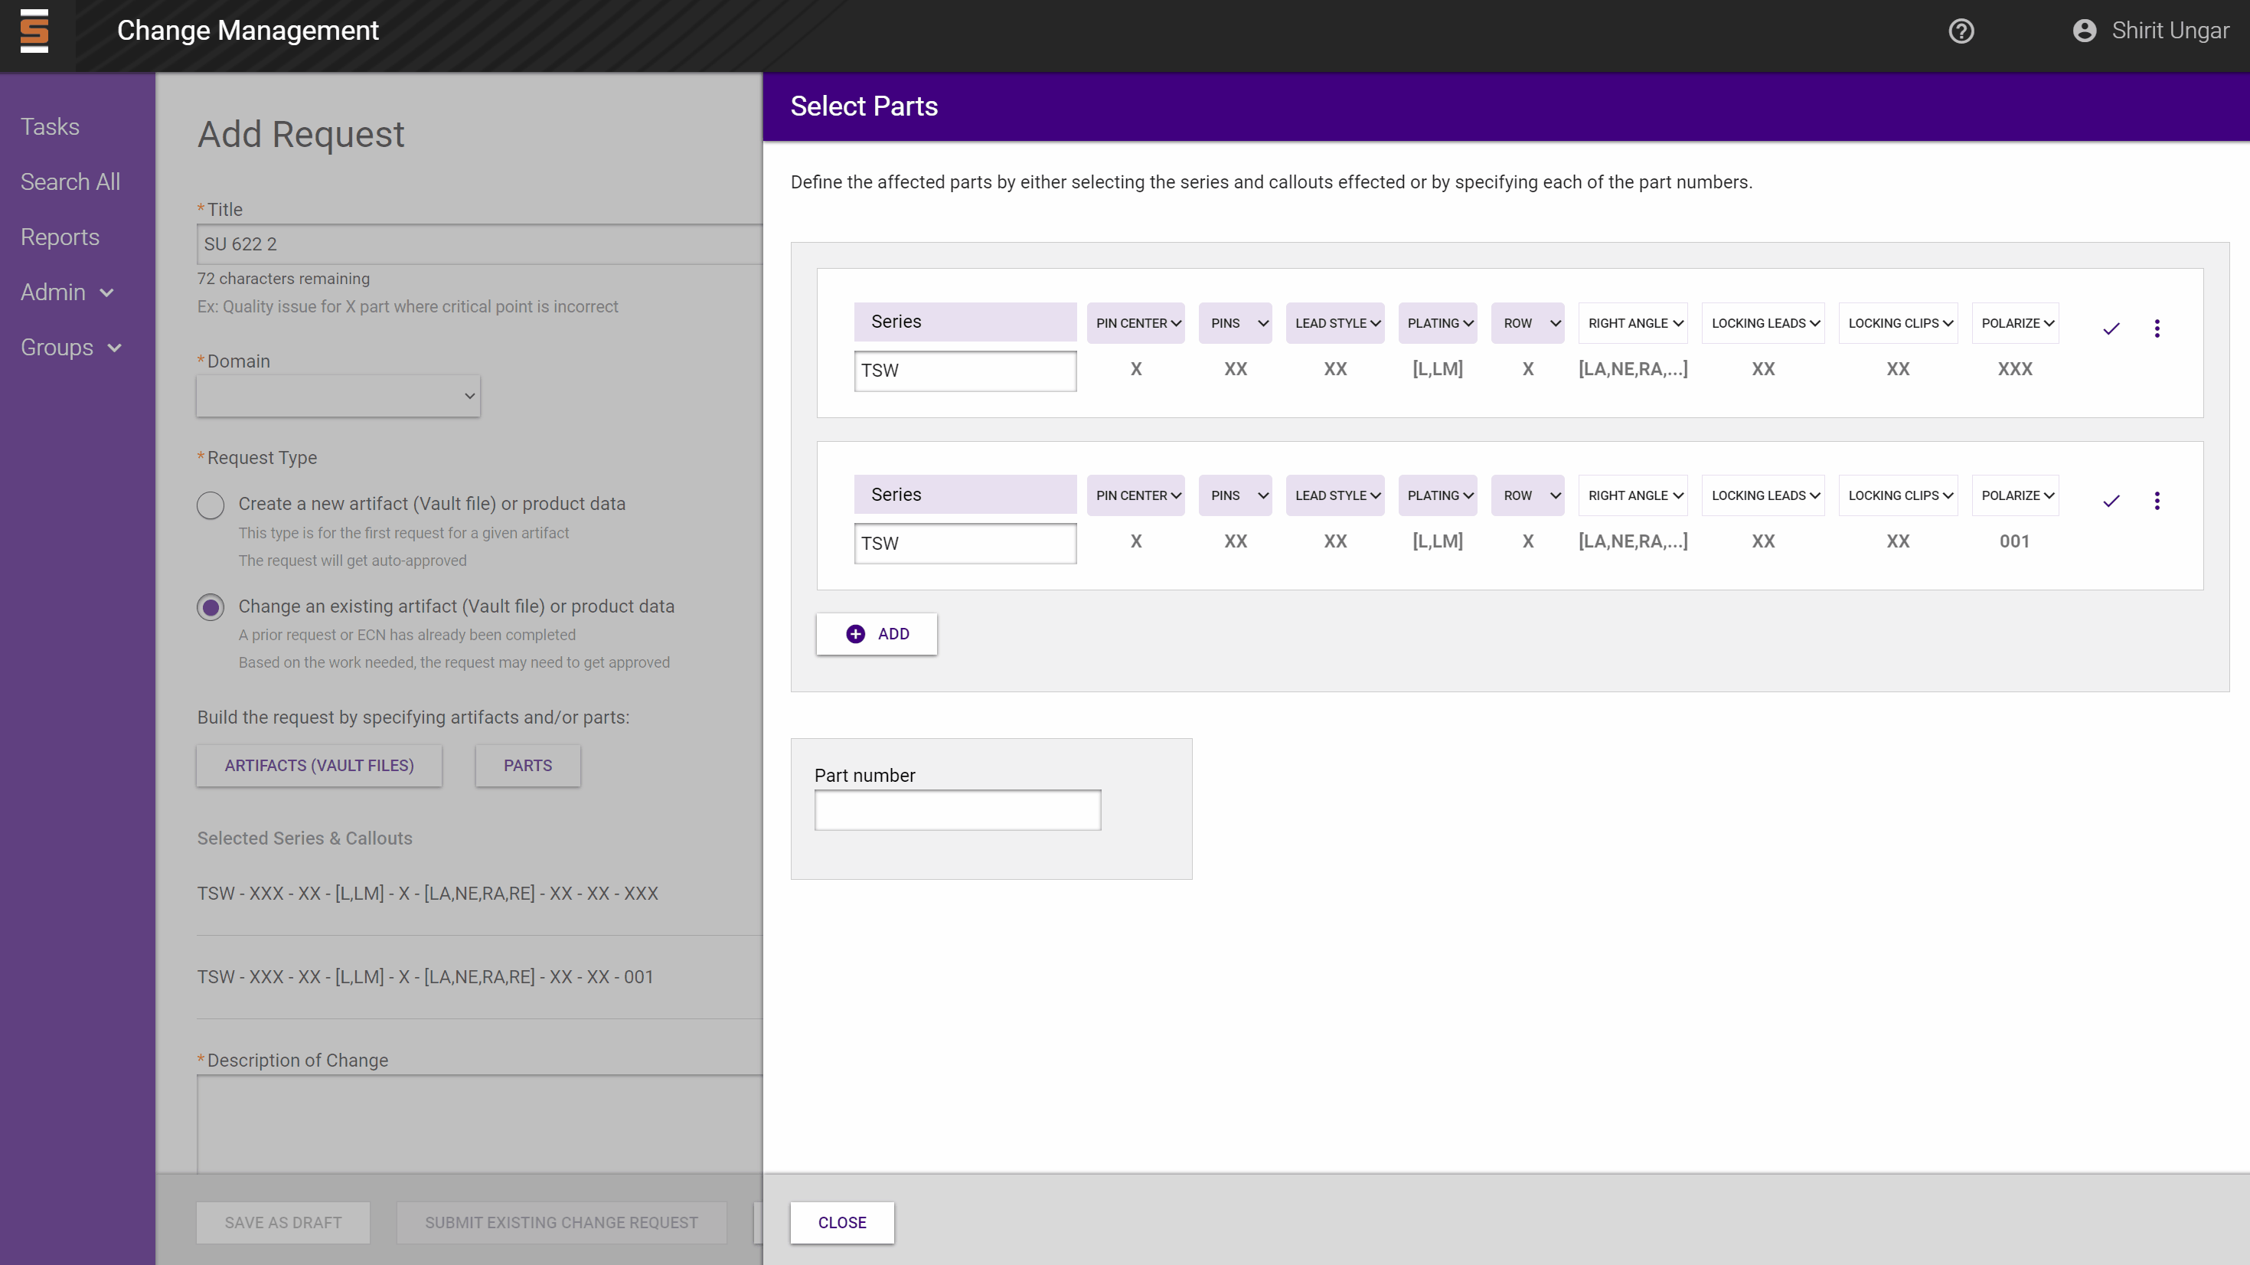Open Tasks in the sidebar
The width and height of the screenshot is (2250, 1265).
tap(50, 126)
